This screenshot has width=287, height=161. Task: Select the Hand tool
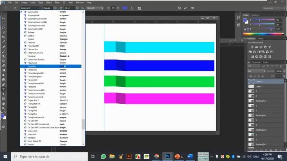pos(3,104)
